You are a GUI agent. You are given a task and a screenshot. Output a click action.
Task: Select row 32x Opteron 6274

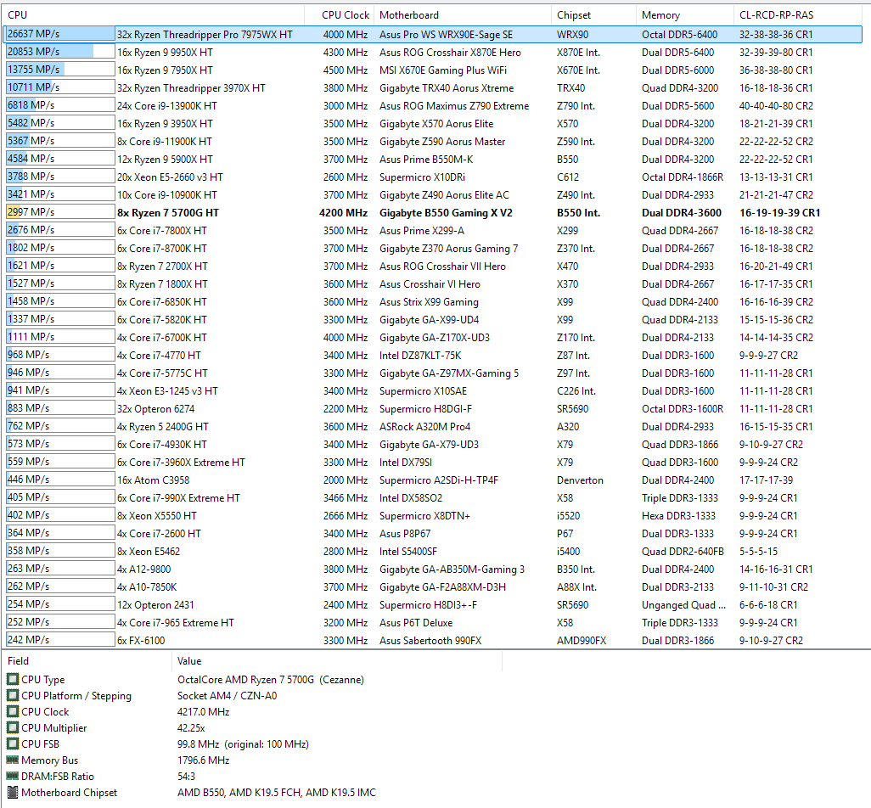[432, 409]
